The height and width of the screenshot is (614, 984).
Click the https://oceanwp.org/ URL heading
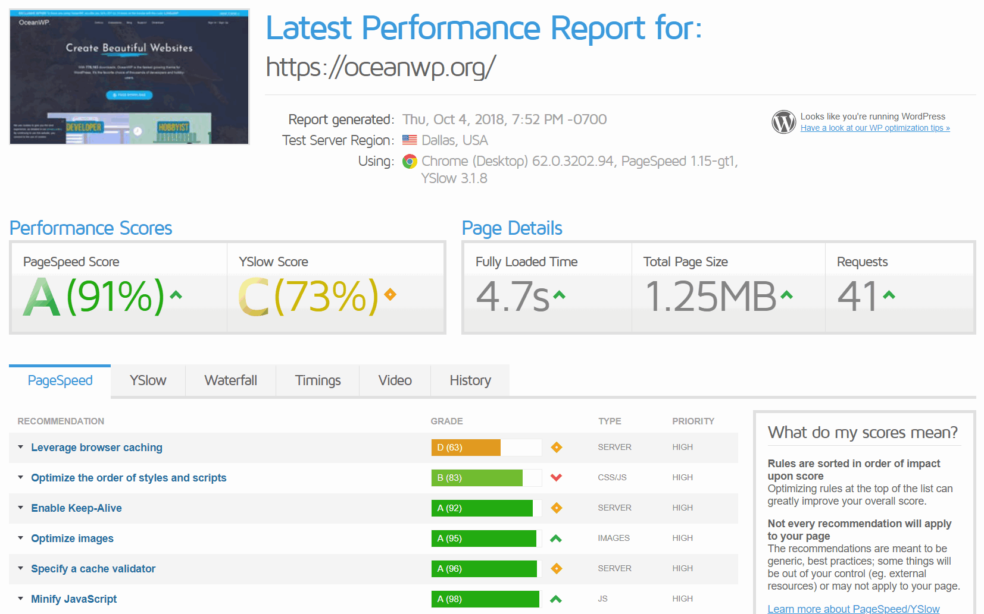coord(380,67)
